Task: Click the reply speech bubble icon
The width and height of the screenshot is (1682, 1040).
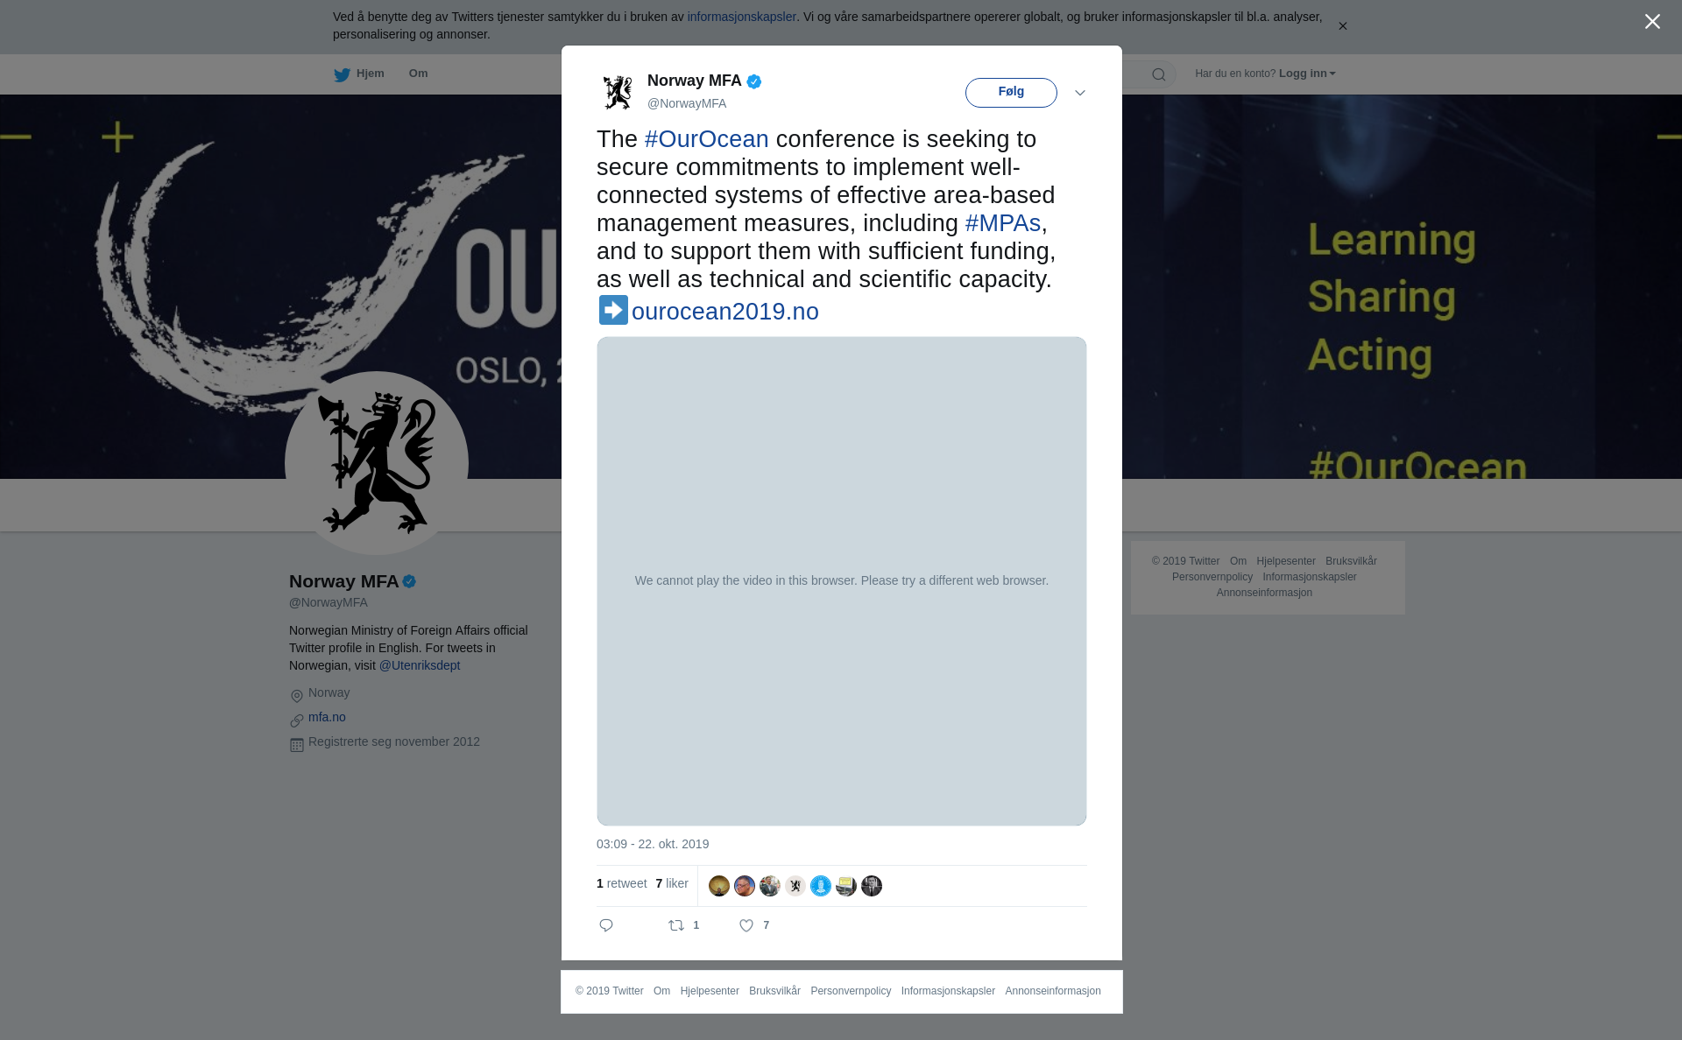Action: tap(606, 925)
